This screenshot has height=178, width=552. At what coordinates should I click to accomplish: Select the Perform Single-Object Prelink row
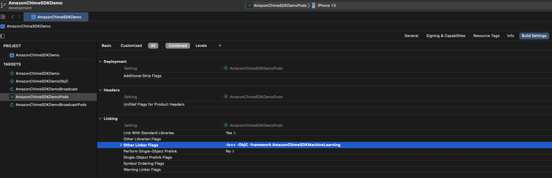pos(324,151)
